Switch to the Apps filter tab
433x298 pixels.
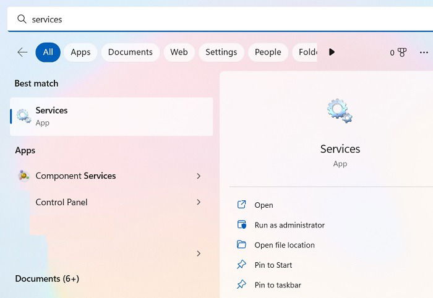coord(80,52)
